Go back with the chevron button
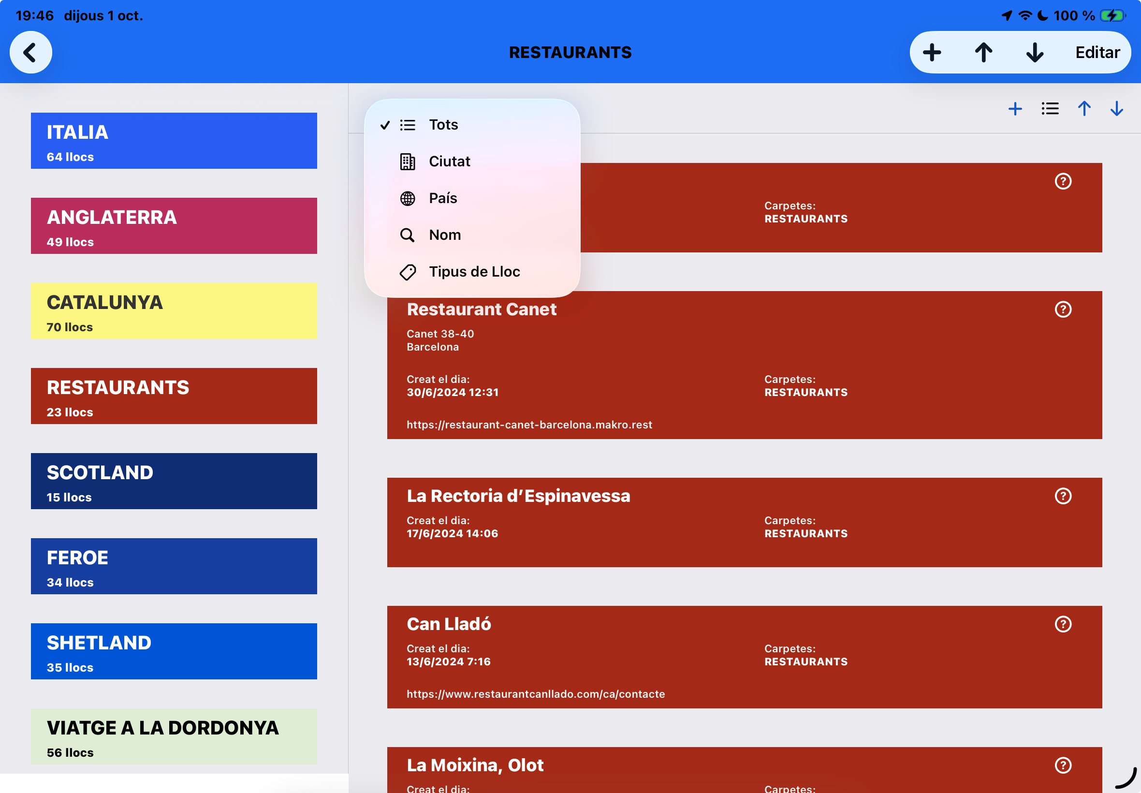Screen dimensions: 1141x793 31,52
